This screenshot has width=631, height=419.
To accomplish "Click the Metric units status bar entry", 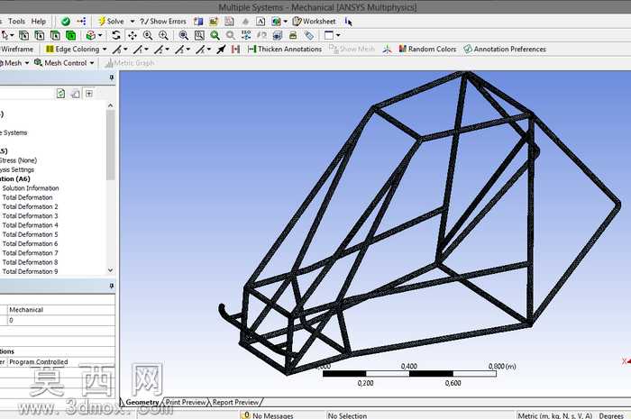I will tap(555, 415).
